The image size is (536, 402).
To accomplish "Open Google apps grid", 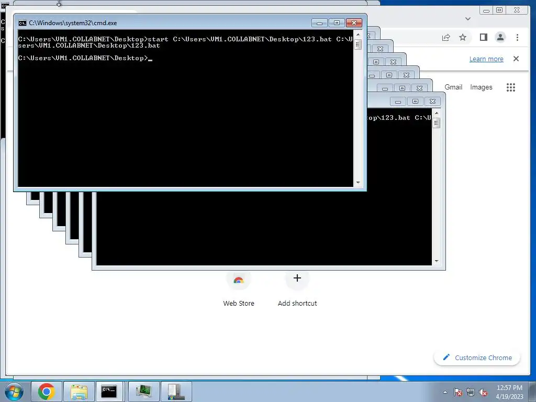I will (x=511, y=87).
